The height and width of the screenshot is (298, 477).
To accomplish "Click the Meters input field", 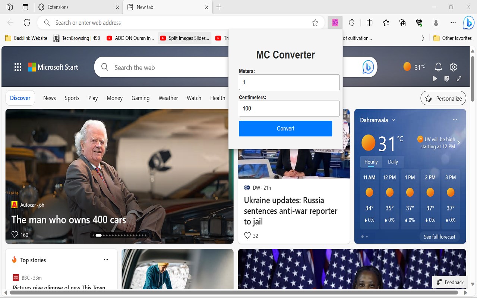I will (289, 82).
